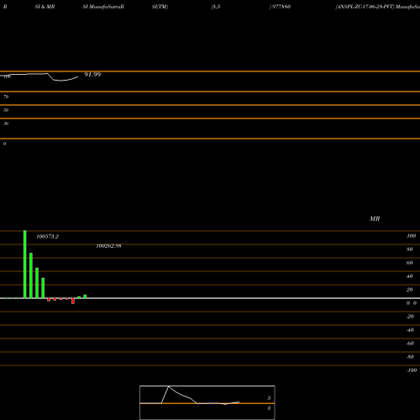Click the right axis label -100
The height and width of the screenshot is (420, 420).
412,370
